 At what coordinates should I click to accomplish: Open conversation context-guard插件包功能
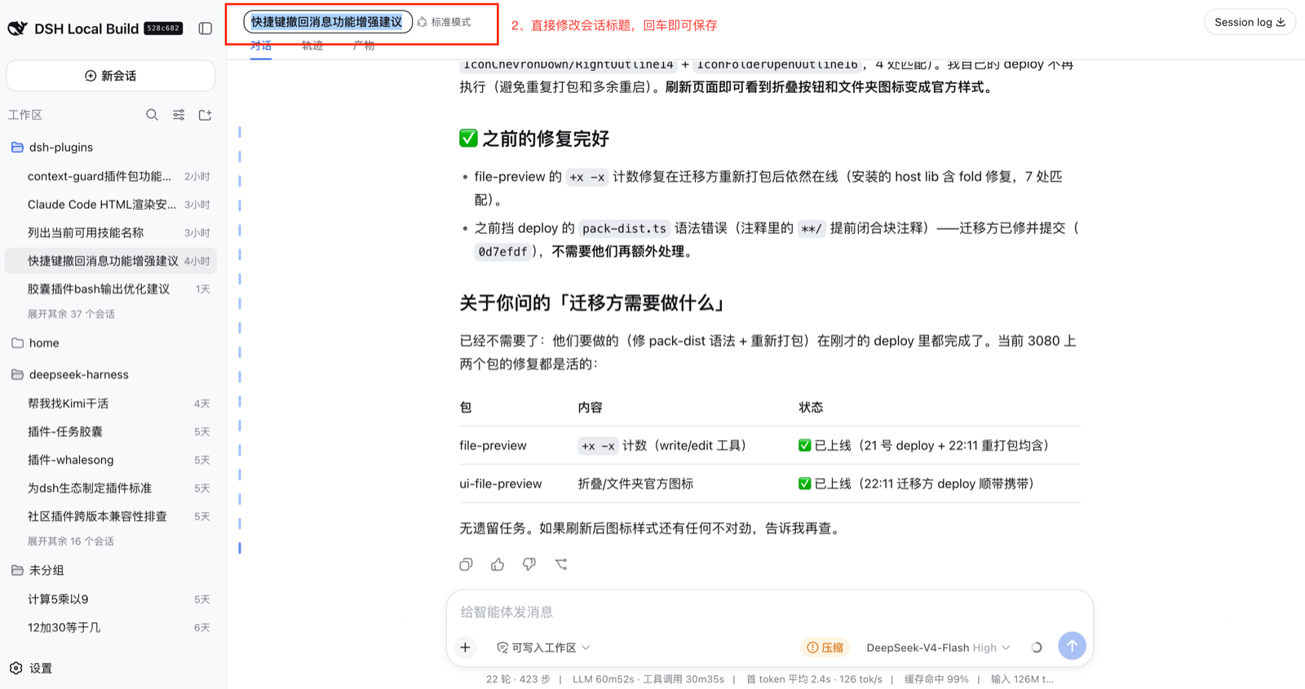(111, 176)
